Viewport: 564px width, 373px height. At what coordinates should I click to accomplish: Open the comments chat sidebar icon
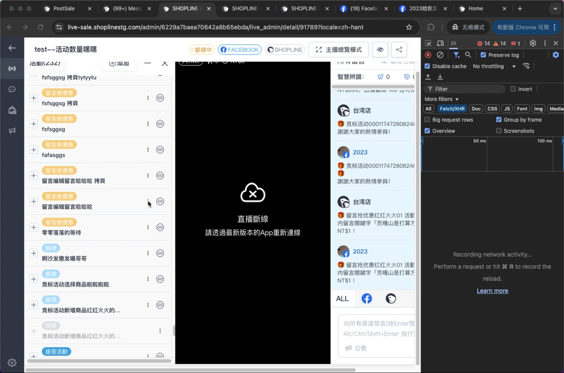coord(12,89)
